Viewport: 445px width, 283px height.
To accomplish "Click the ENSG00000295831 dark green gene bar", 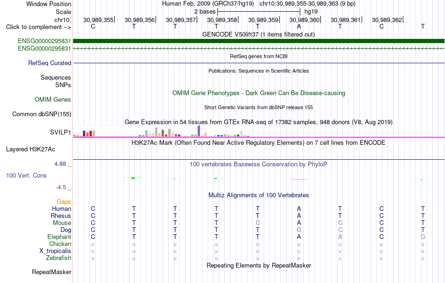I will 259,41.
